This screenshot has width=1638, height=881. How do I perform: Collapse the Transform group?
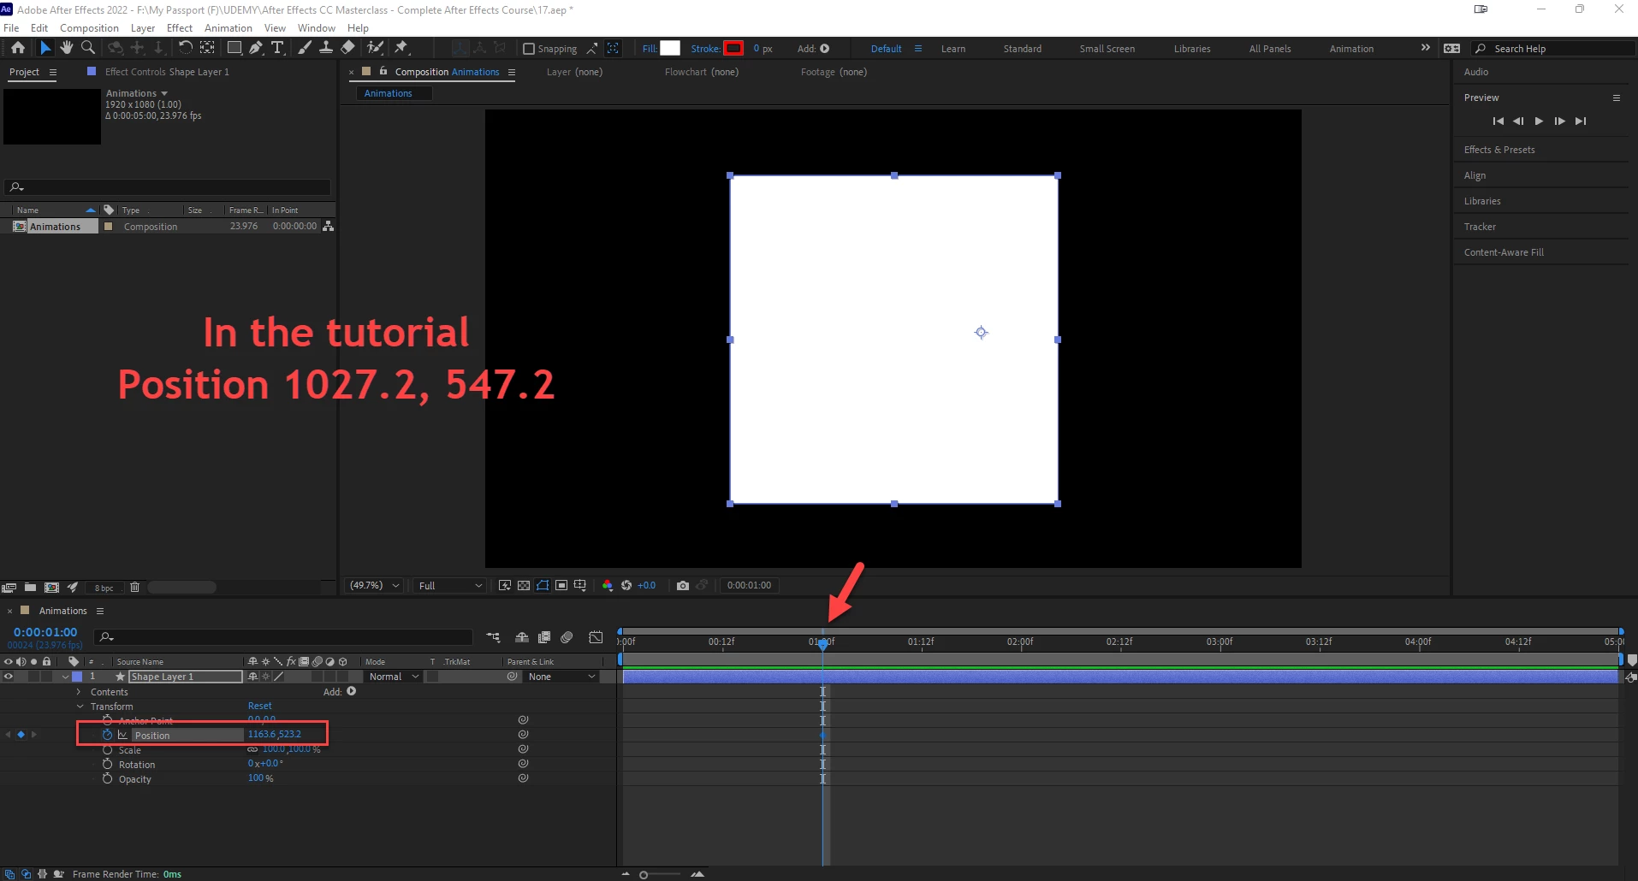(x=80, y=707)
